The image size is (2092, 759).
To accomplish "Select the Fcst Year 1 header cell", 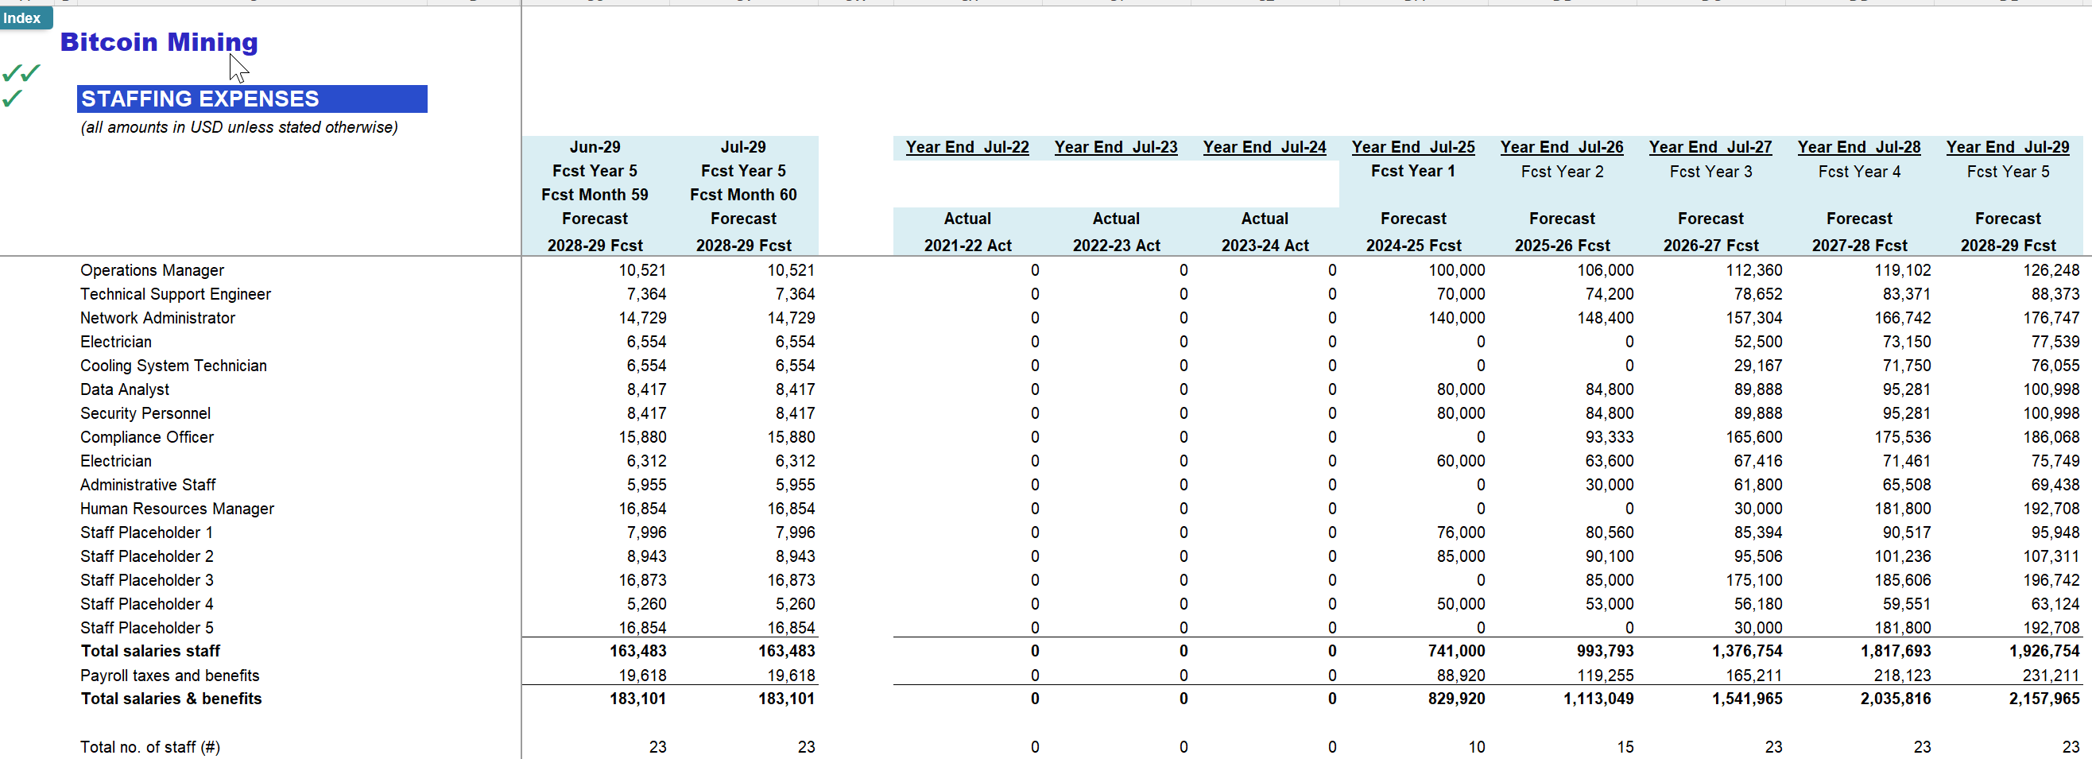I will tap(1413, 172).
